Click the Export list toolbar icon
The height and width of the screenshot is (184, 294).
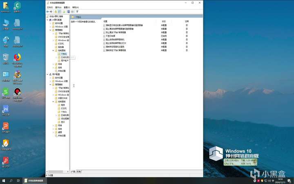pos(64,11)
